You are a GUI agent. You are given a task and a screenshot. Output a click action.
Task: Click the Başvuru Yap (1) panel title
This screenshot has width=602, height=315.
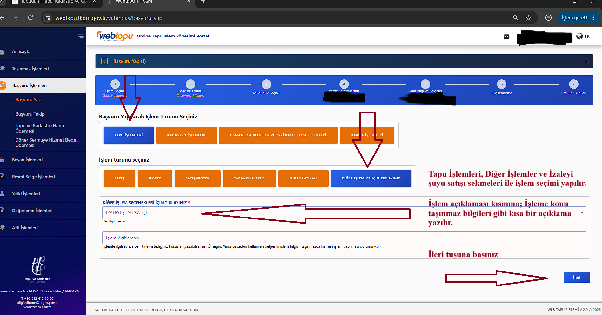click(x=130, y=61)
